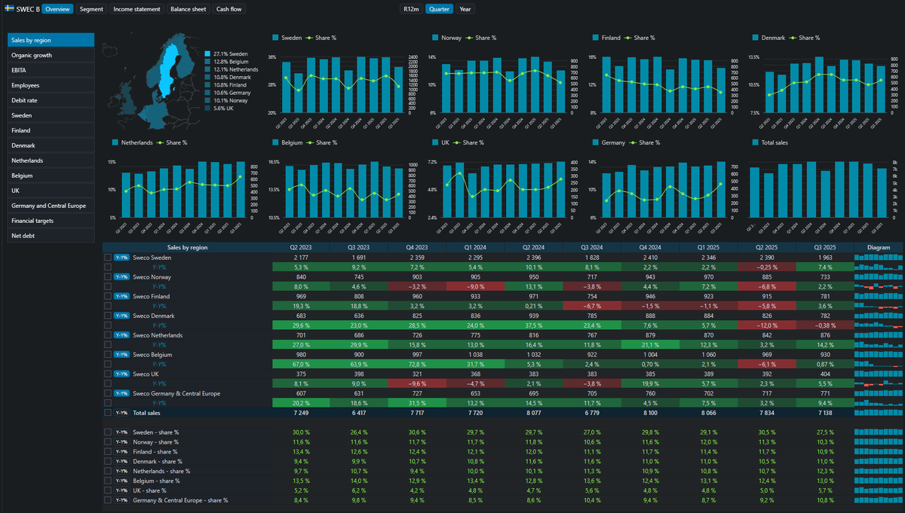
Task: Open EBITA in sidebar
Action: 51,70
